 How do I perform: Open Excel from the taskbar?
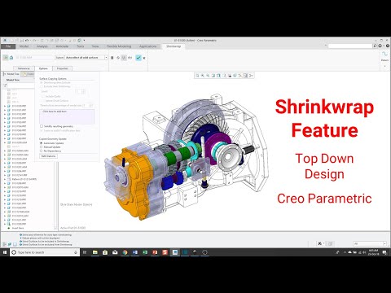coord(145,252)
